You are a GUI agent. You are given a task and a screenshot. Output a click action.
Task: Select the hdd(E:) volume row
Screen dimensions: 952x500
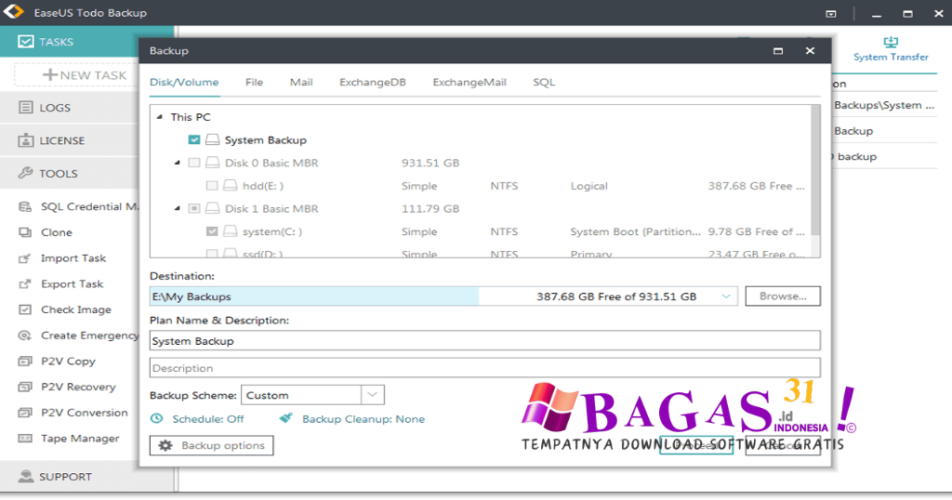[x=480, y=186]
